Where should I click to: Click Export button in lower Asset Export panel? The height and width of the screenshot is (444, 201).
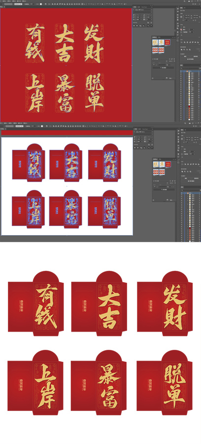171,200
